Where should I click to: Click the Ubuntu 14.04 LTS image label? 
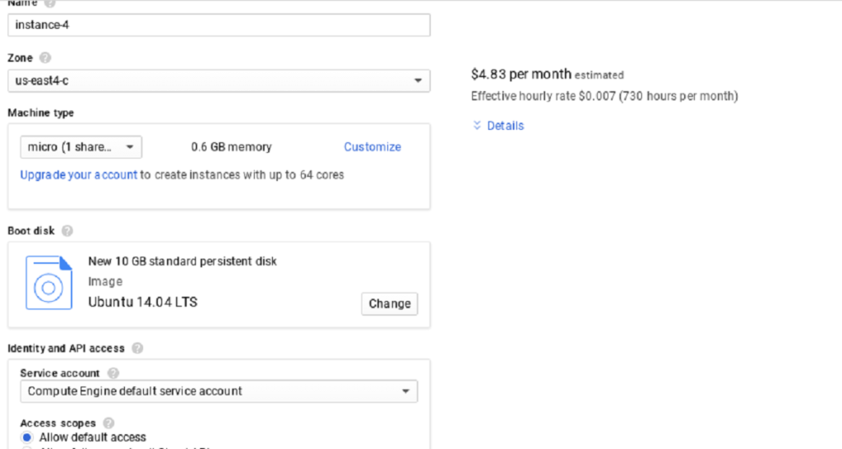(142, 302)
